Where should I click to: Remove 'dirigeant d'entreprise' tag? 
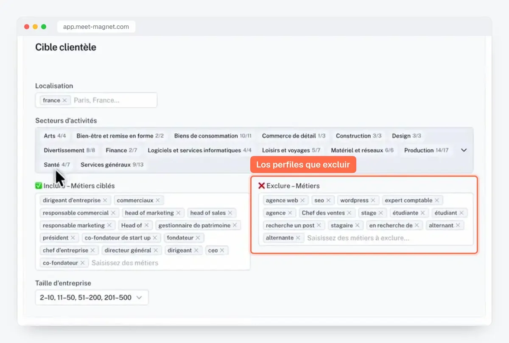[105, 200]
